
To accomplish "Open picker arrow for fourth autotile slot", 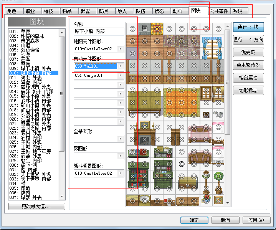I will 121,94.
